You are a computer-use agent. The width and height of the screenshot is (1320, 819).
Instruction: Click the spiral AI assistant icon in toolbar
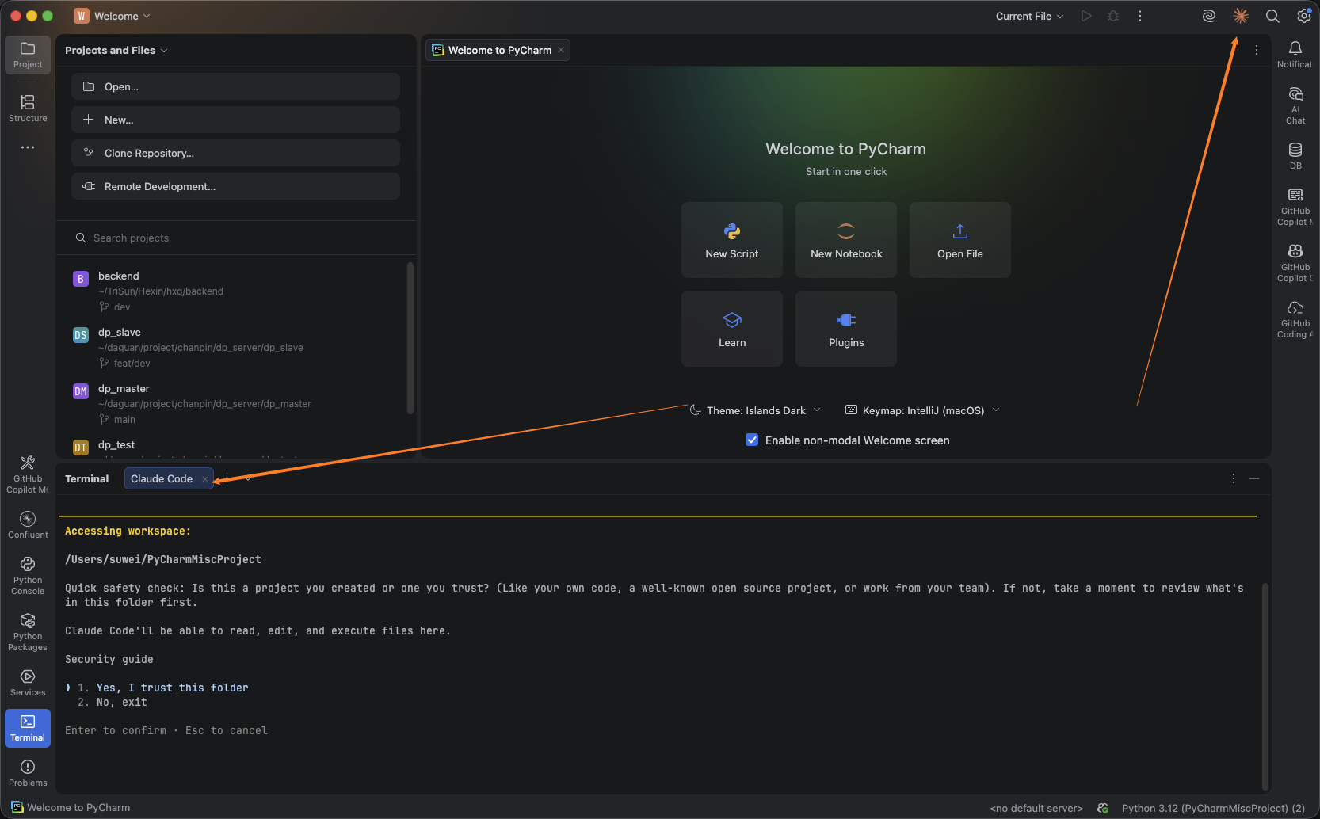pos(1209,16)
